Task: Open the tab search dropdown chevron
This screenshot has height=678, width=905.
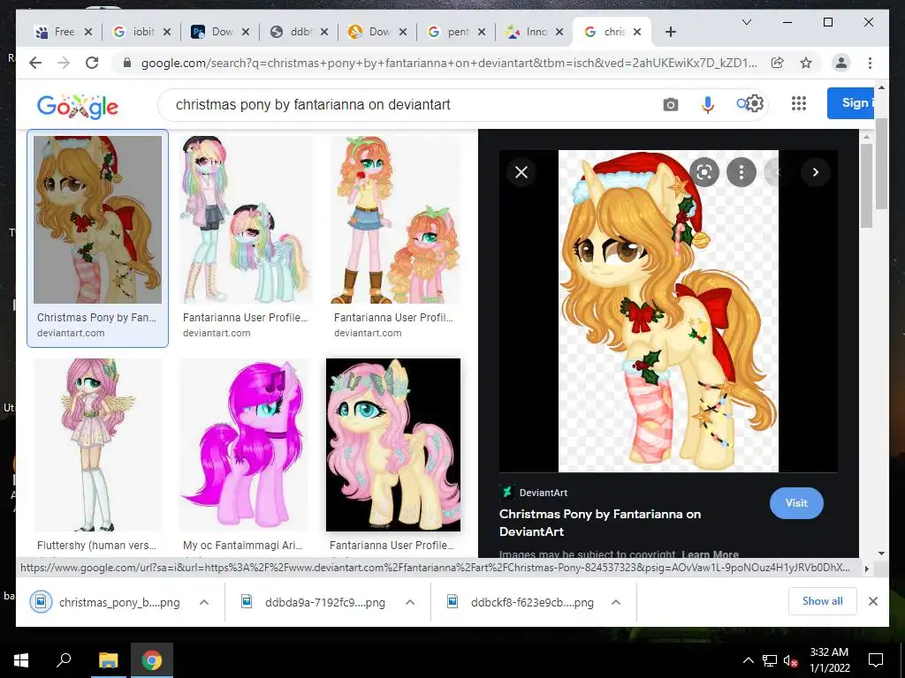Action: click(746, 22)
